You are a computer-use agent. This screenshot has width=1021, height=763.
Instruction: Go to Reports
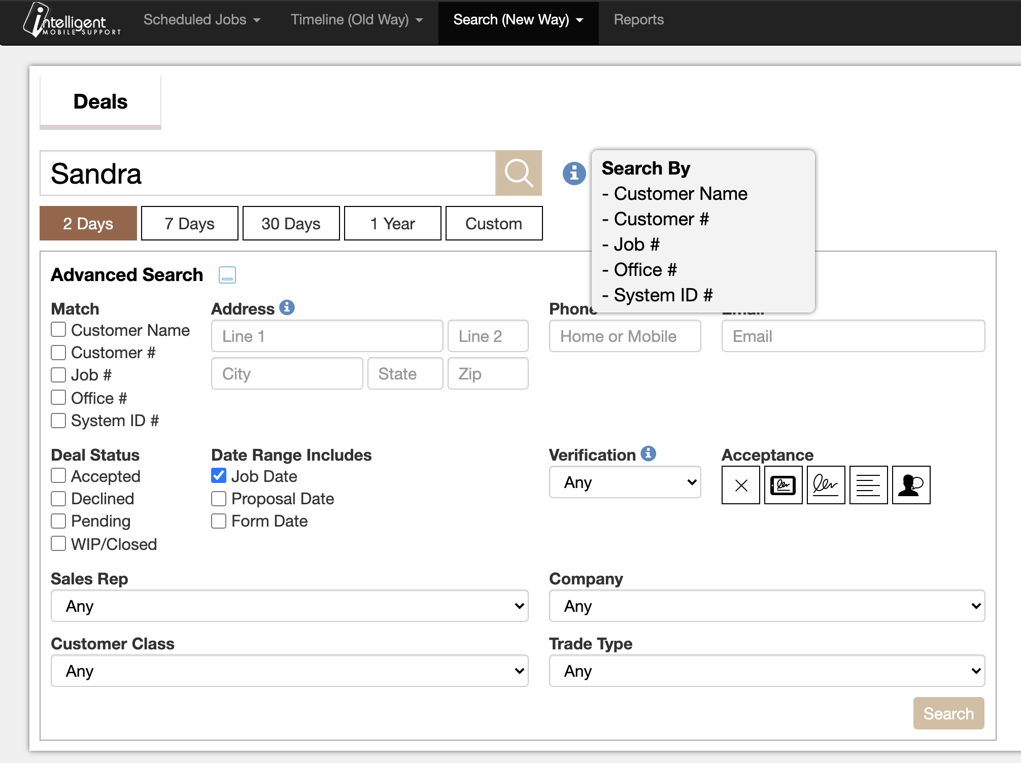(639, 20)
